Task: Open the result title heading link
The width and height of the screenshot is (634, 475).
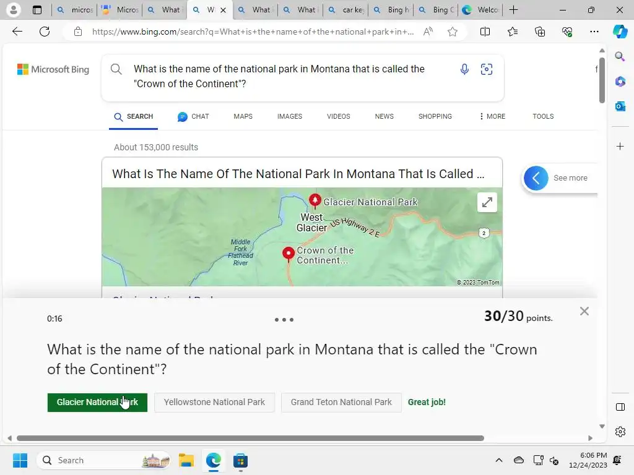Action: [x=298, y=174]
